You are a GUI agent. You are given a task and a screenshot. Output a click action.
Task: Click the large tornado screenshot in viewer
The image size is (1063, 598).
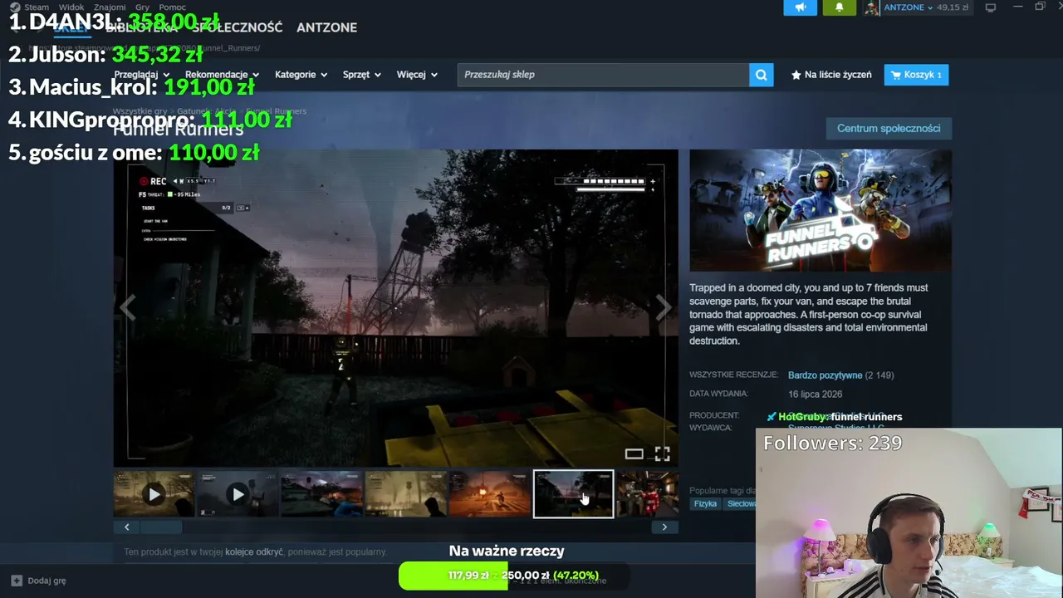click(396, 308)
